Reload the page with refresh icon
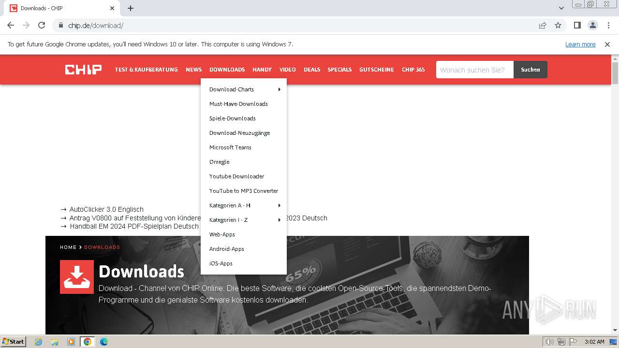The height and width of the screenshot is (348, 619). (42, 25)
